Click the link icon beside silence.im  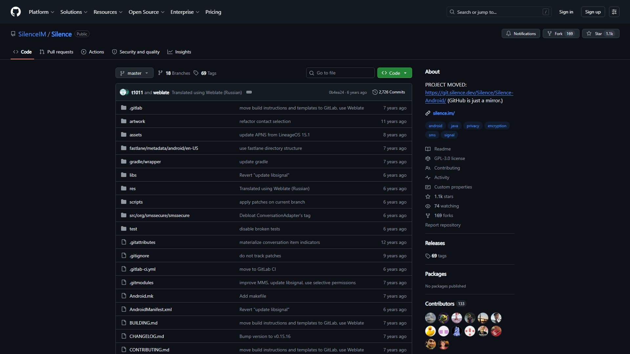pyautogui.click(x=428, y=113)
